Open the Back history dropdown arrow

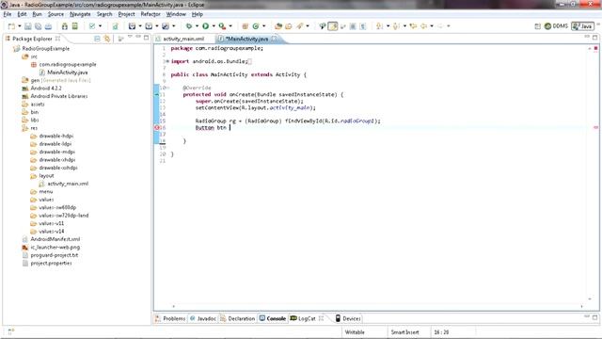tap(432, 26)
